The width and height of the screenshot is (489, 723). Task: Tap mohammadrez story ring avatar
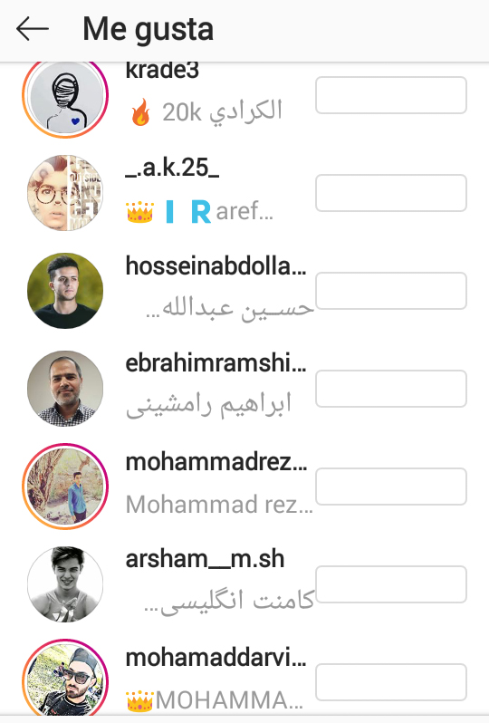click(65, 486)
